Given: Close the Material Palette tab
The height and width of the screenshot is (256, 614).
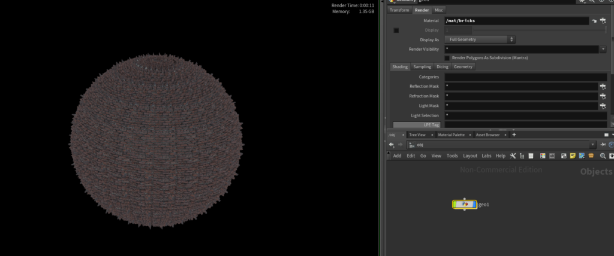Looking at the screenshot, I should (471, 135).
